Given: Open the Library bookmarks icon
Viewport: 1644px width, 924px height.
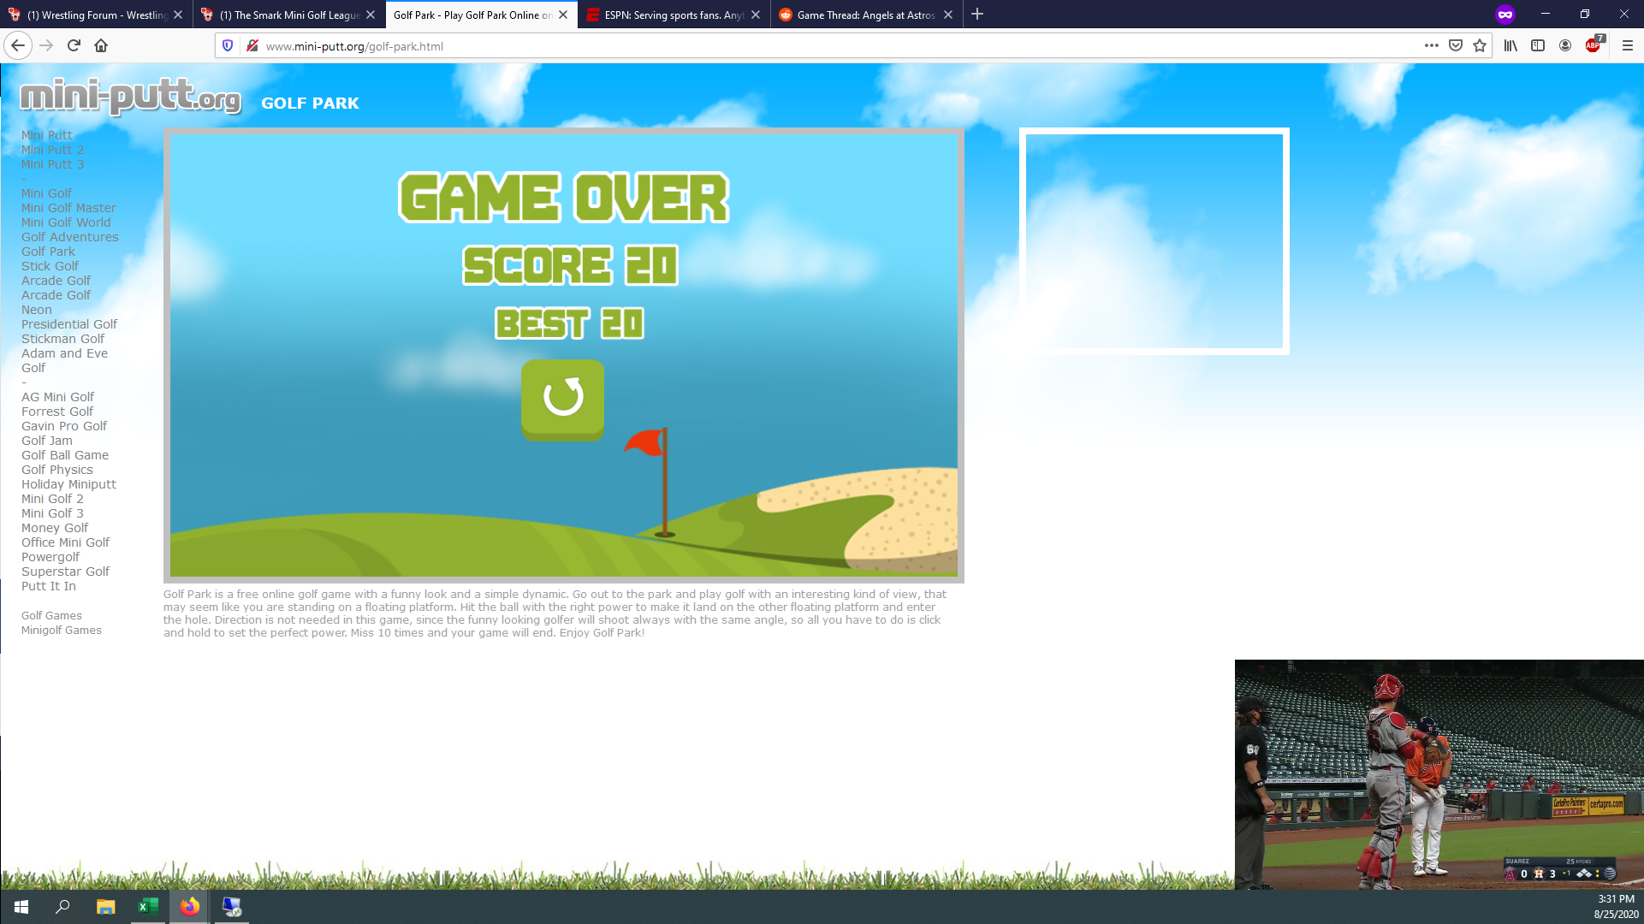Looking at the screenshot, I should pos(1510,45).
